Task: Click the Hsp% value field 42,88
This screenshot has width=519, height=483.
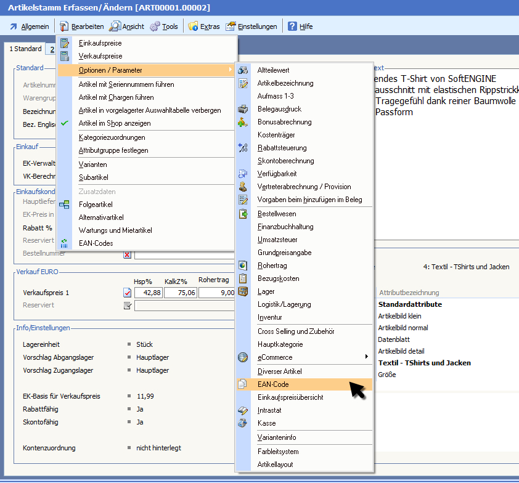Action: 148,293
